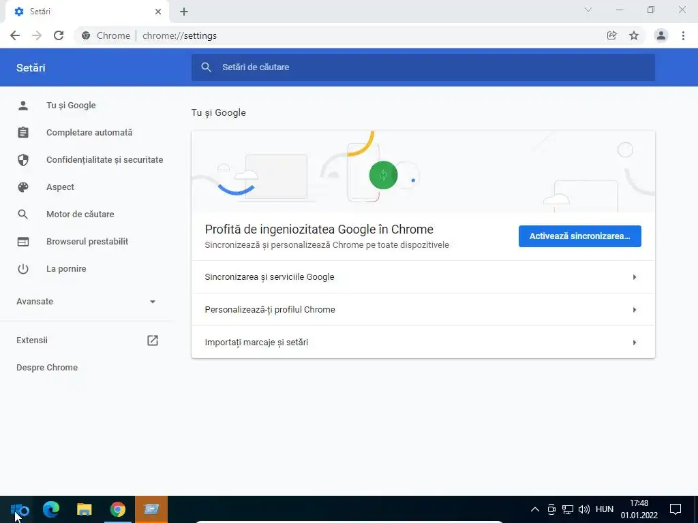Click the external-link icon next to Extensii
Image resolution: width=698 pixels, height=523 pixels.
tap(153, 340)
